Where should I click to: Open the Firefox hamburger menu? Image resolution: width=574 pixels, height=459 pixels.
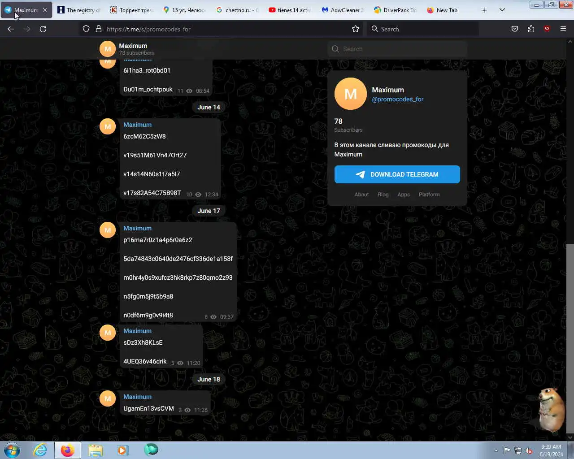click(x=563, y=29)
